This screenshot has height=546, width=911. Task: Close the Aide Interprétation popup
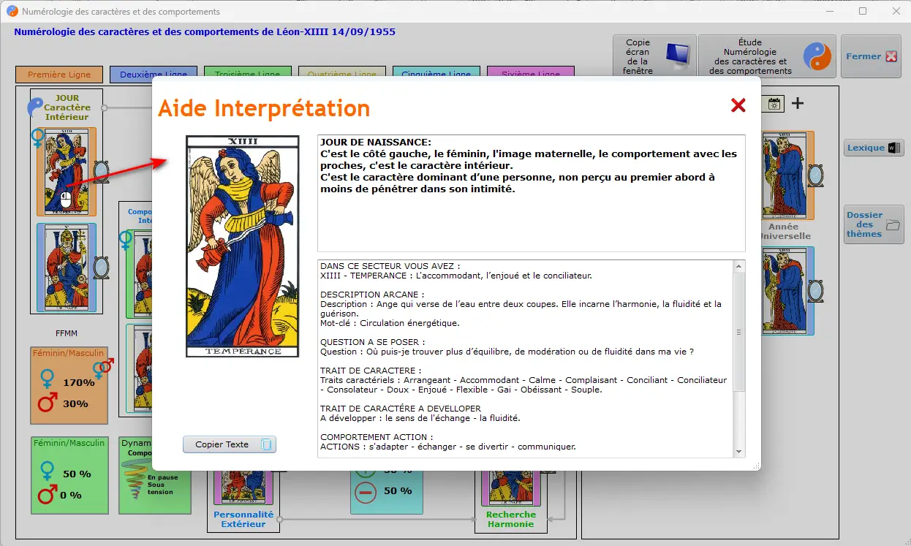coord(738,105)
